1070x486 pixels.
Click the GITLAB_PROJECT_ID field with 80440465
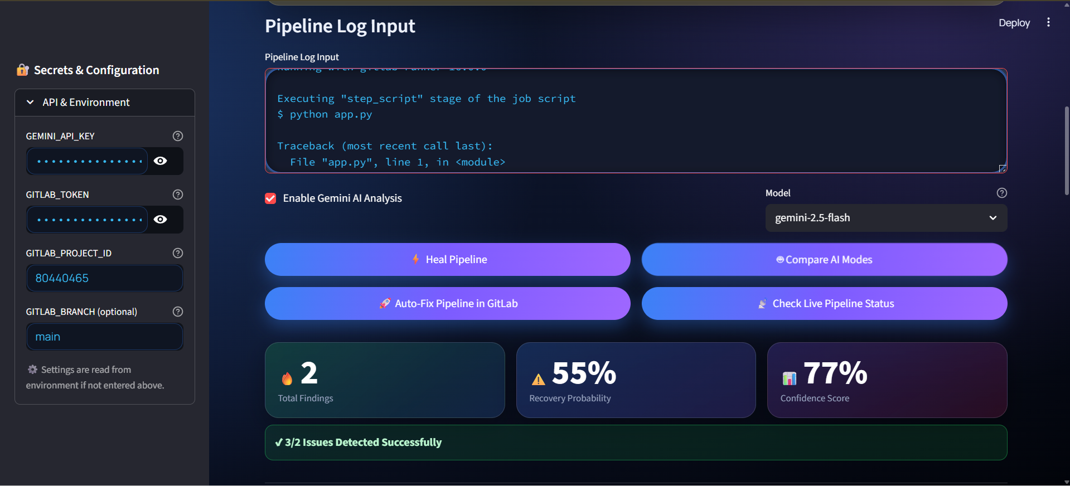(x=105, y=278)
